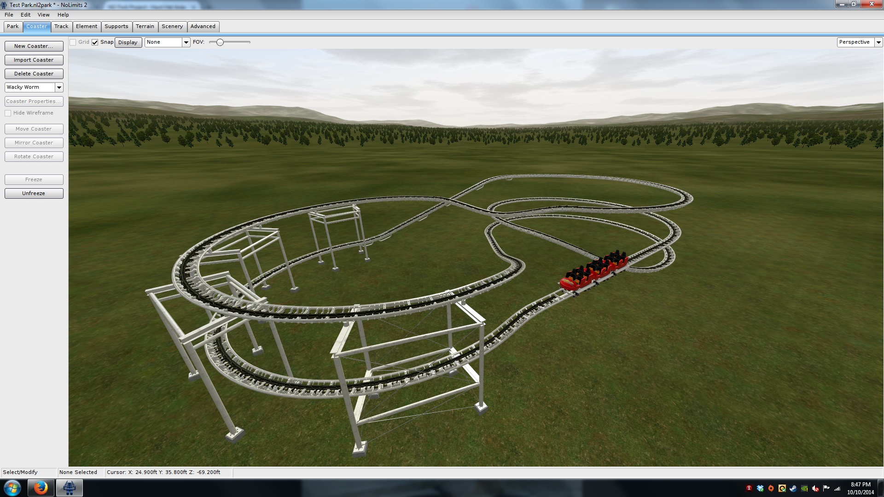This screenshot has height=497, width=884.
Task: Click the NoLimits 2 taskbar icon
Action: click(x=70, y=488)
